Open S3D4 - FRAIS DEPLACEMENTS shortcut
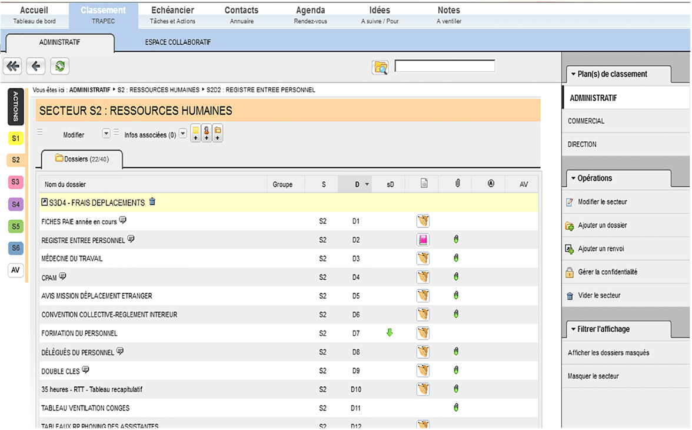 tap(97, 203)
